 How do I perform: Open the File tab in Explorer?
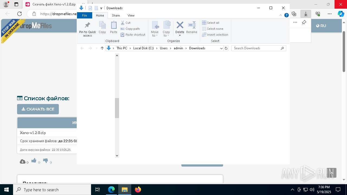85,15
